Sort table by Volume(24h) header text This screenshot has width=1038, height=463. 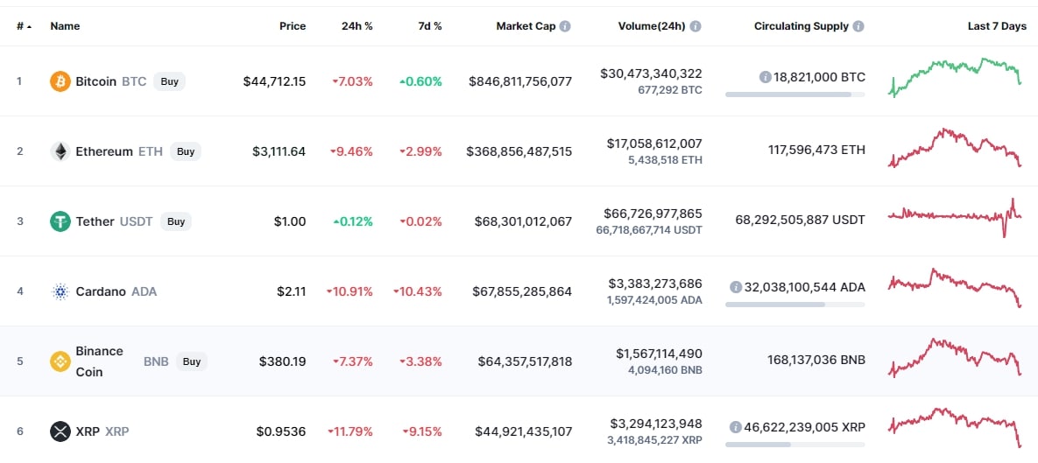(x=652, y=26)
